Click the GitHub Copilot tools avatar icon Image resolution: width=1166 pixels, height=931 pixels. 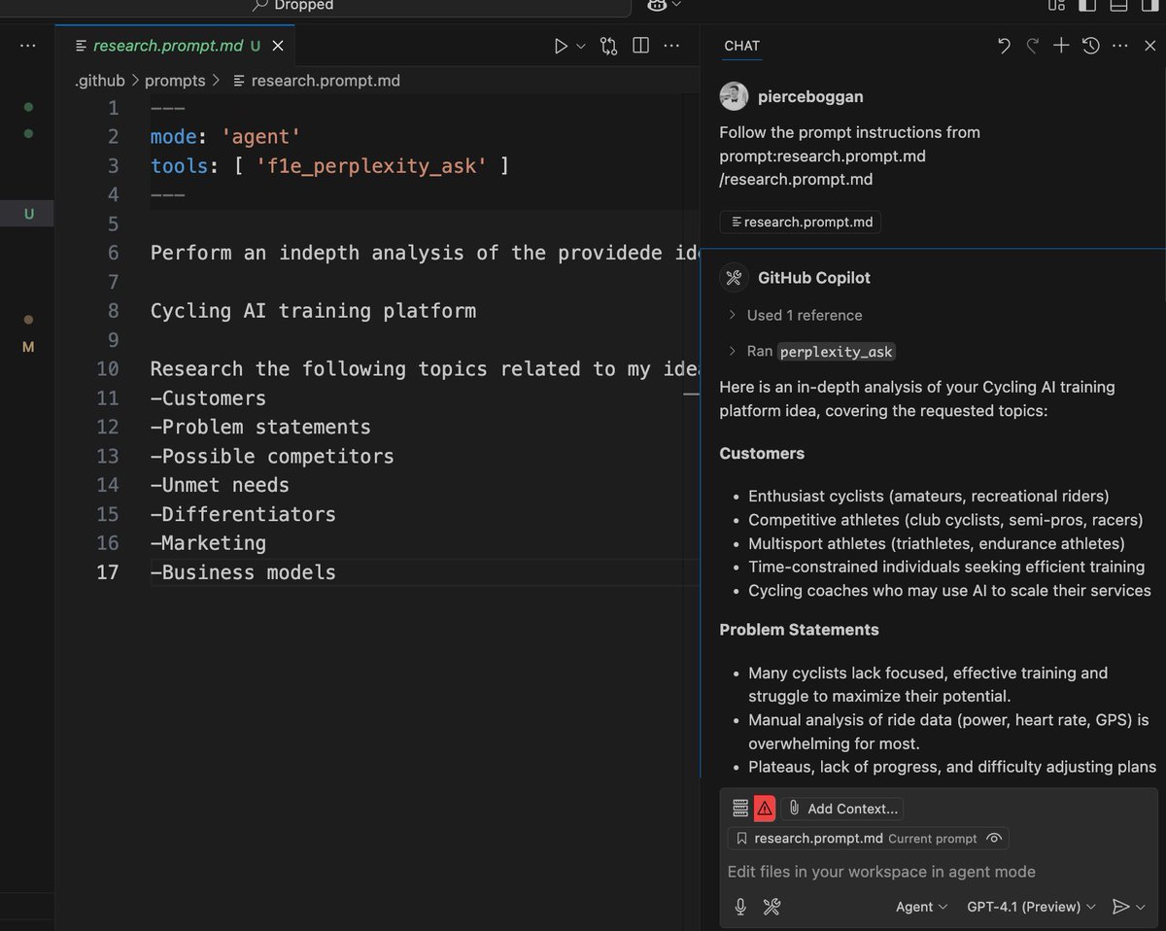734,278
